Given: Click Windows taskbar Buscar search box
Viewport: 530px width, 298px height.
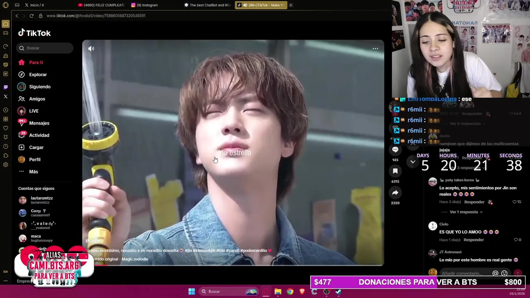Looking at the screenshot, I should tap(229, 291).
